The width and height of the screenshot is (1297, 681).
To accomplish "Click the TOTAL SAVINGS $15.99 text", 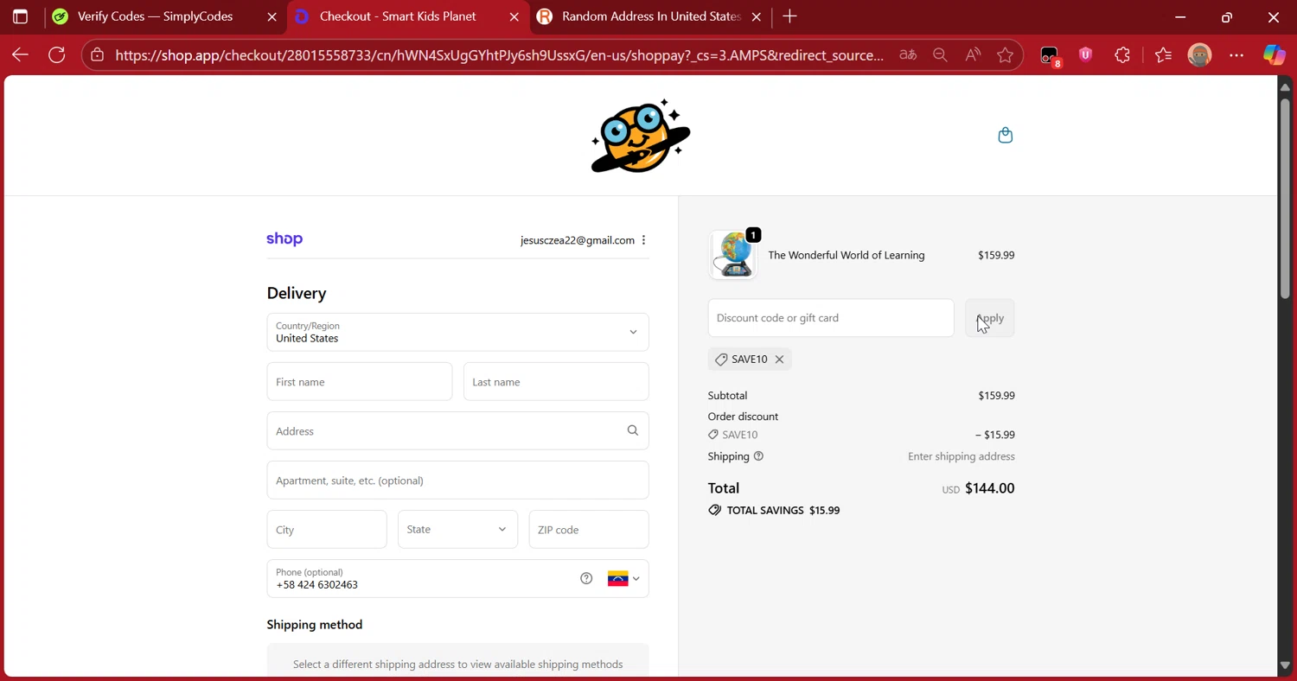I will tap(783, 510).
